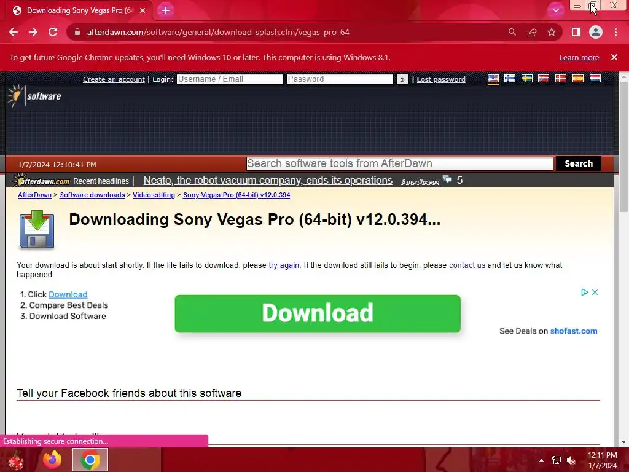Focus the Search software tools field
The image size is (629, 472).
click(x=399, y=163)
